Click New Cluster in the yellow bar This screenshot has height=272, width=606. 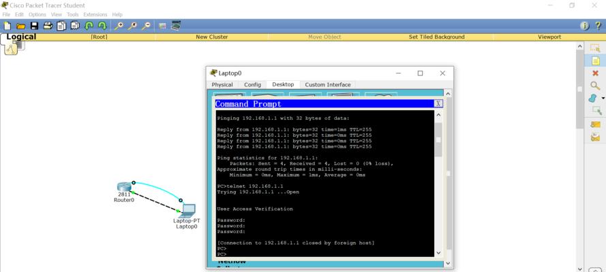point(212,37)
